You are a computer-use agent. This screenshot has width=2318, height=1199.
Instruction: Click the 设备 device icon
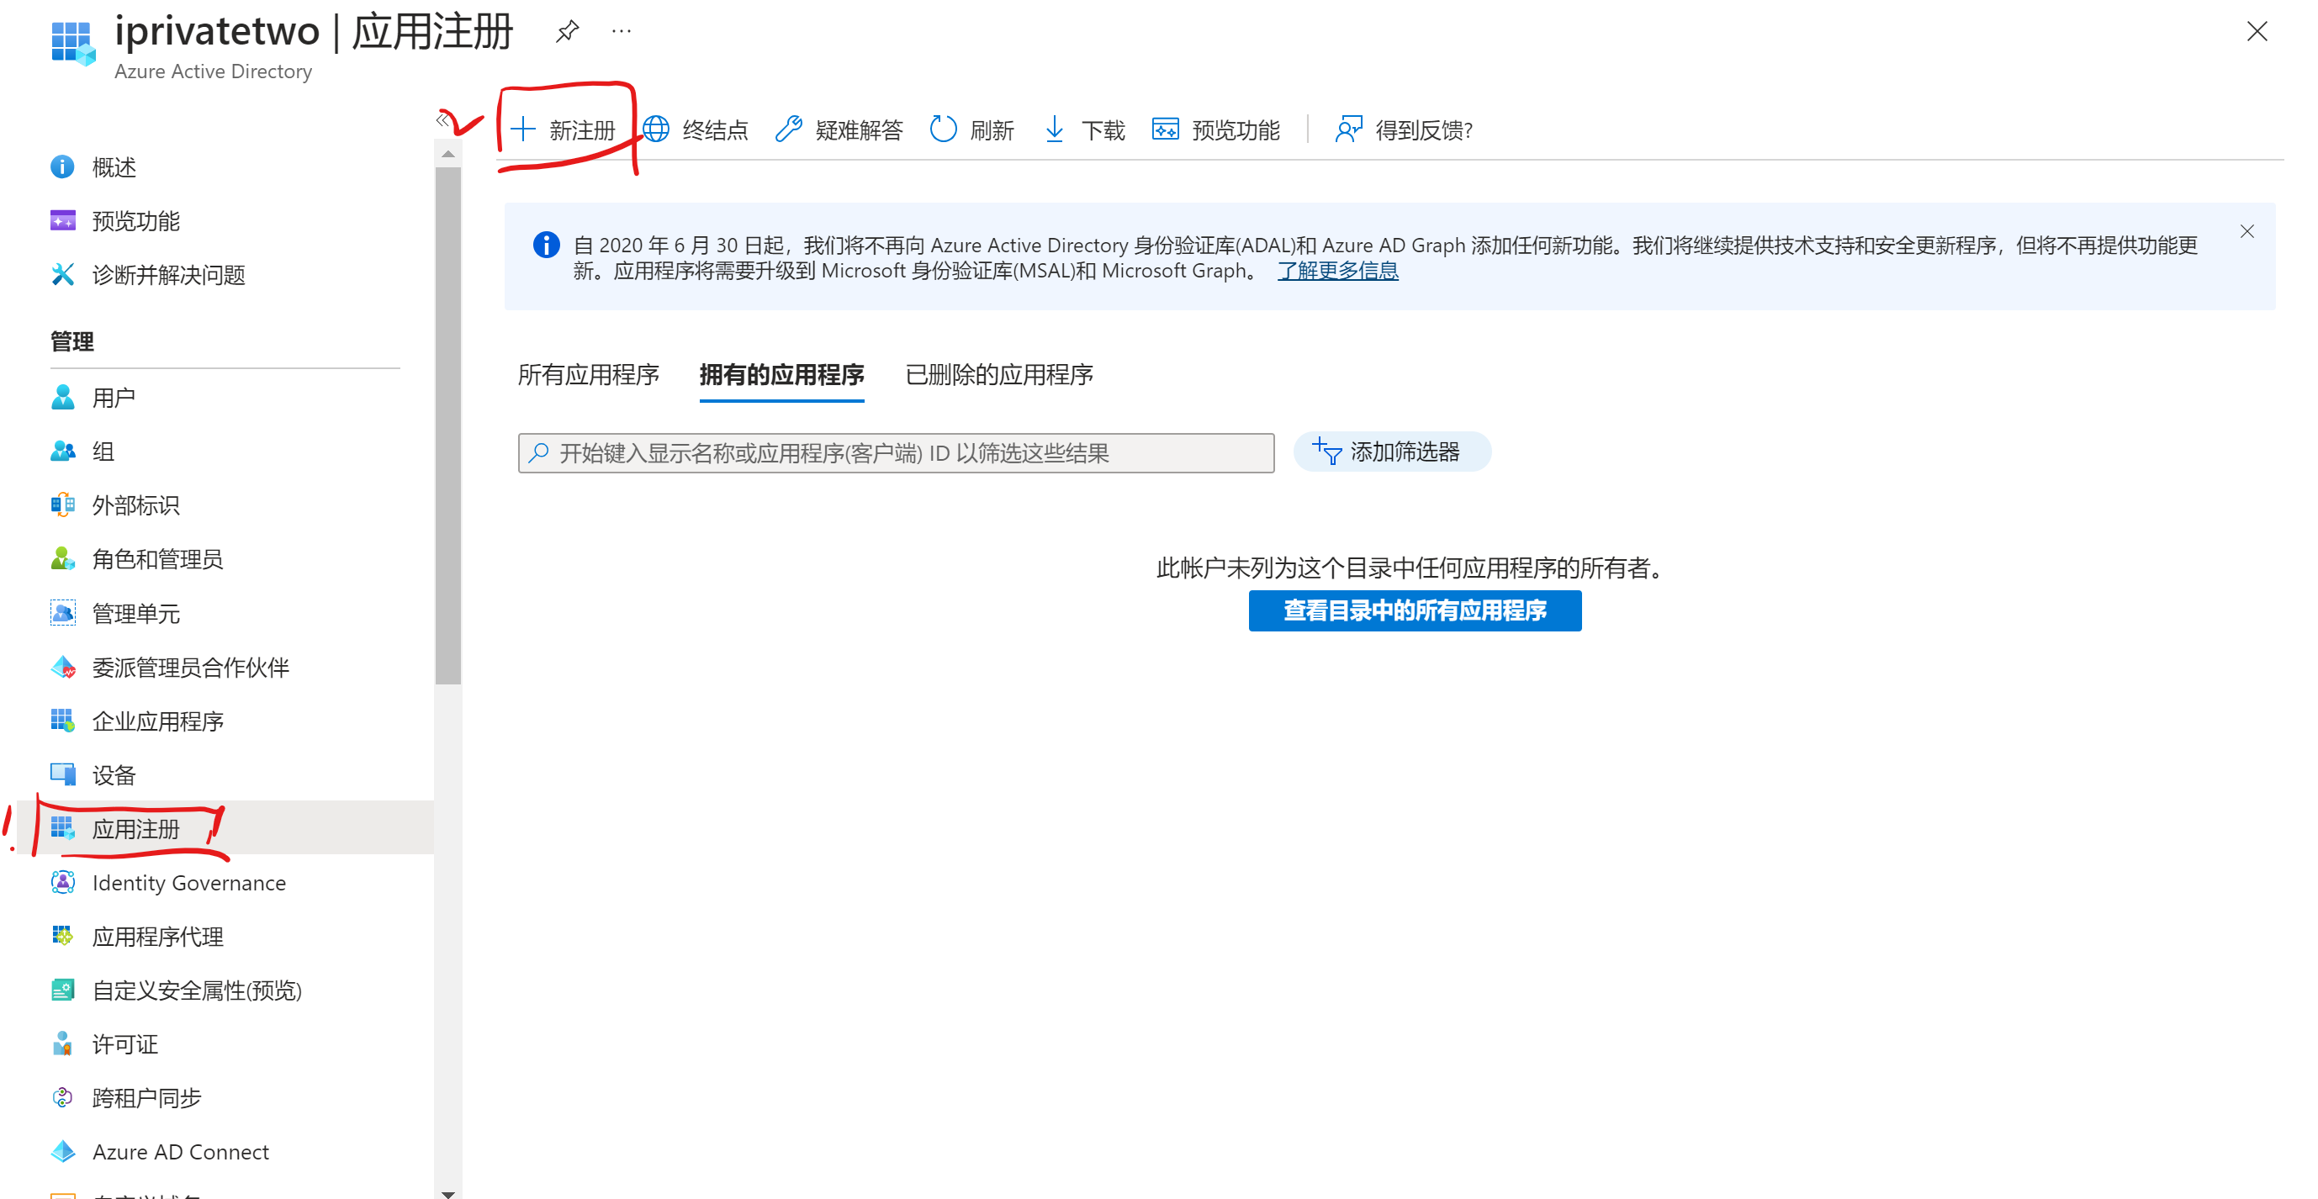coord(63,774)
